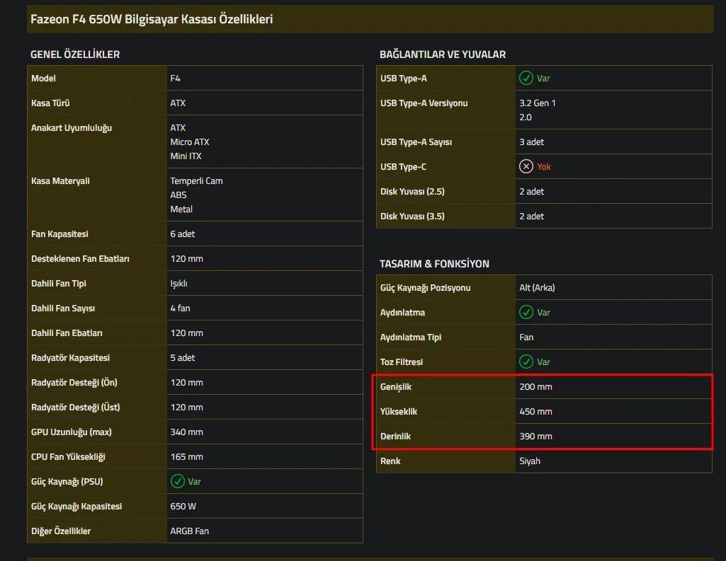This screenshot has width=726, height=561.
Task: Click the 'Temperli Cam' material value
Action: coord(196,181)
